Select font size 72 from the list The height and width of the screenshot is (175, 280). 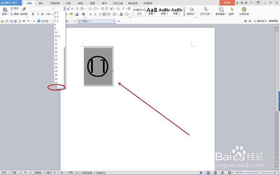(x=59, y=87)
